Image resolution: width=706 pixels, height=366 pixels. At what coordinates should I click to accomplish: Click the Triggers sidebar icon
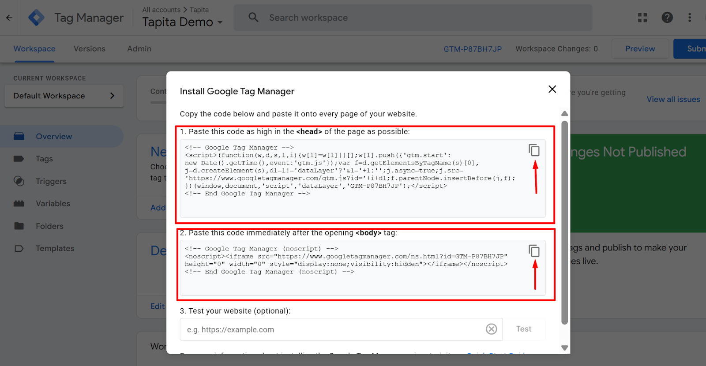point(19,181)
